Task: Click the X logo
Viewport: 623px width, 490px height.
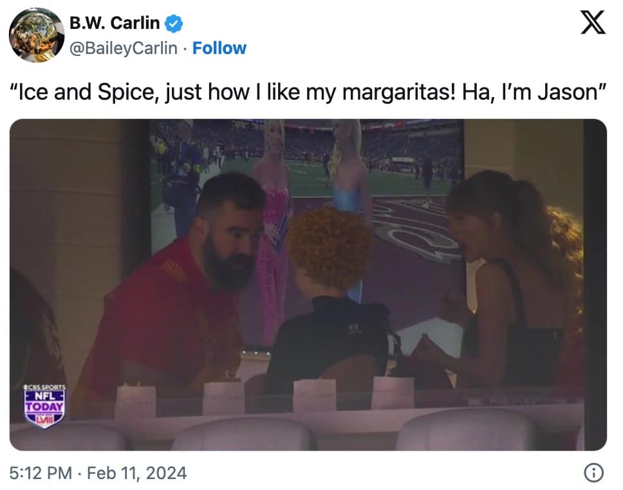Action: tap(592, 23)
